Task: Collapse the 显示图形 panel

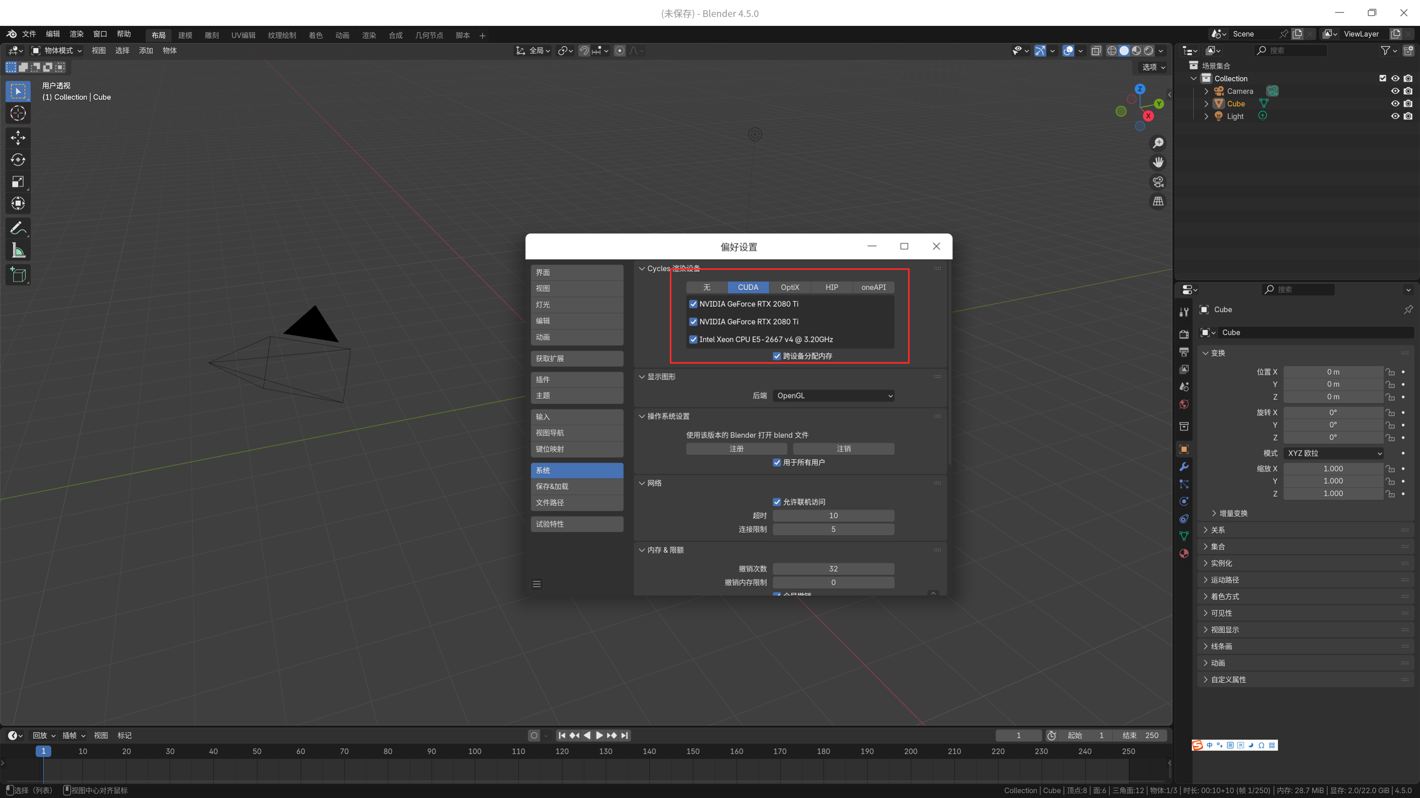Action: 642,377
